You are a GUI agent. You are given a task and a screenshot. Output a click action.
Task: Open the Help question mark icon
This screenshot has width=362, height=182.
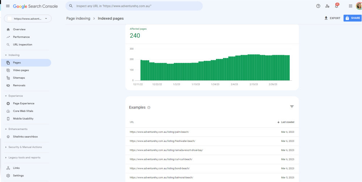pyautogui.click(x=318, y=6)
